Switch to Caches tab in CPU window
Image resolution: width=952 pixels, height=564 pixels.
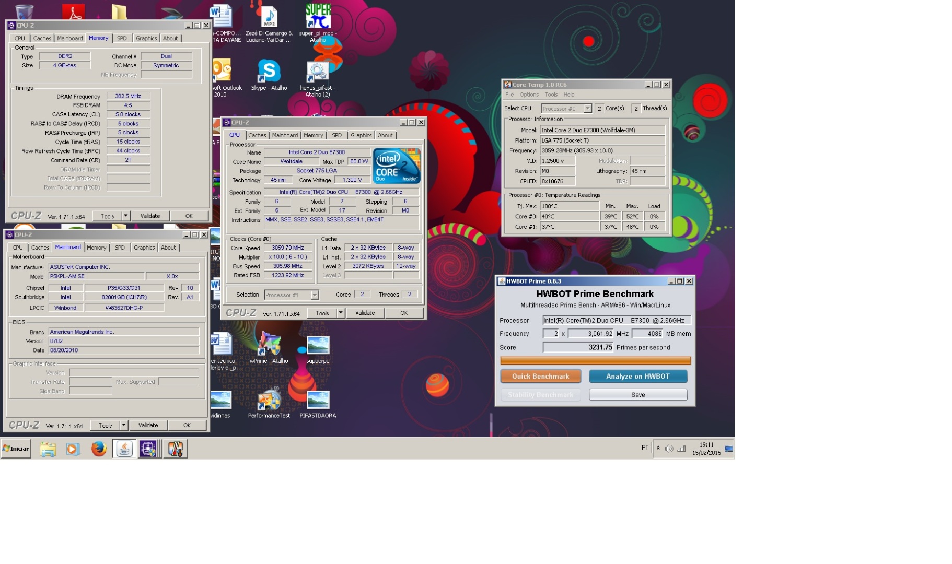pos(257,135)
